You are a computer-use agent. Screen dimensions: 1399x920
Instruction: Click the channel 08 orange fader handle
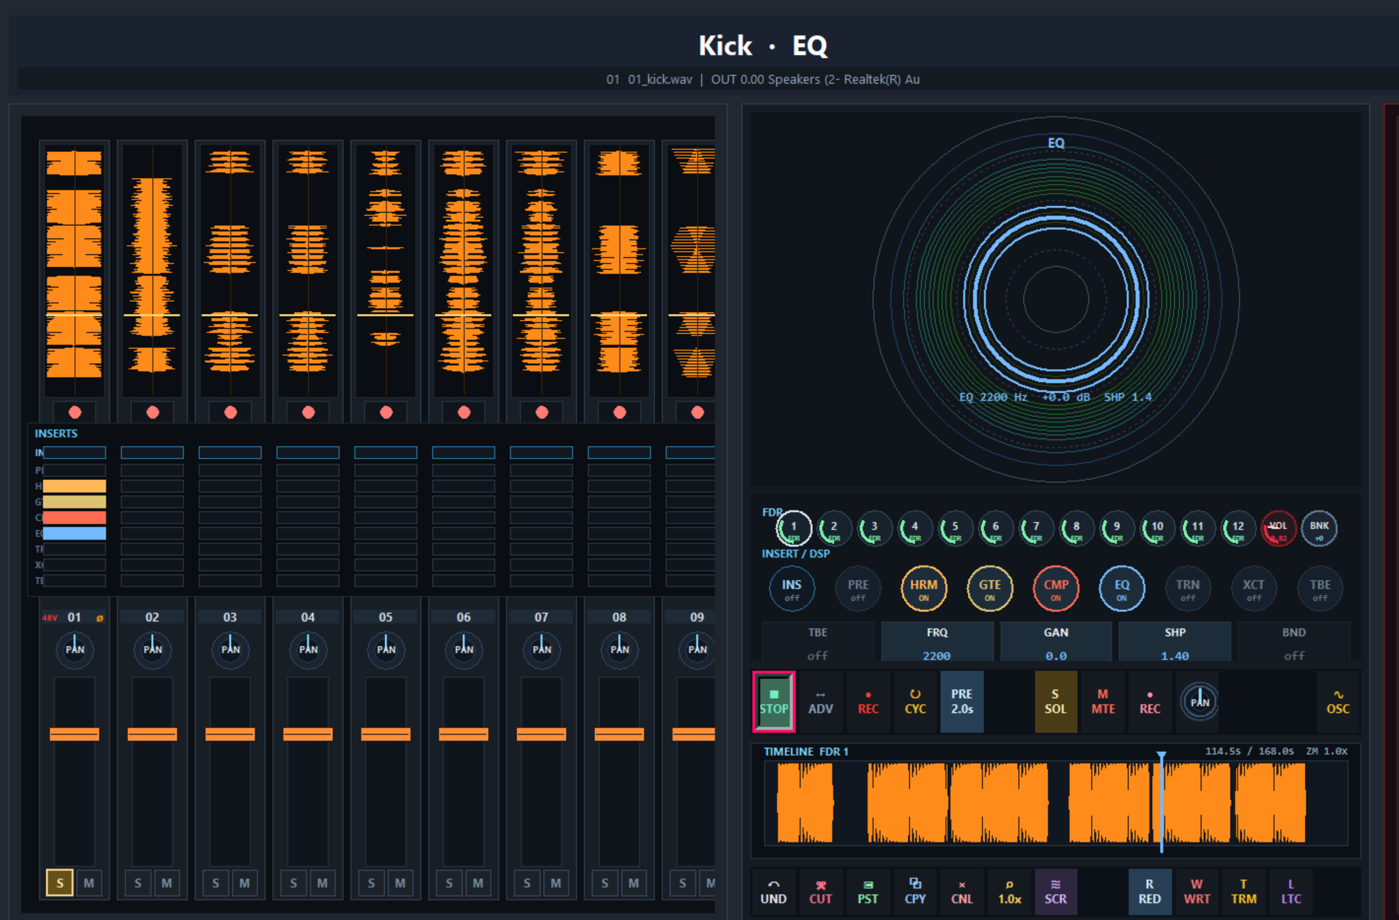[x=619, y=734]
